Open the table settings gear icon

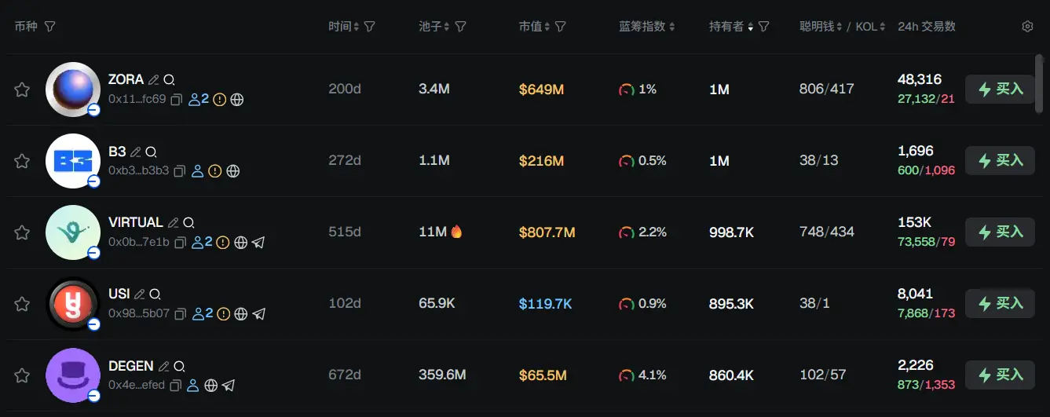(1027, 27)
